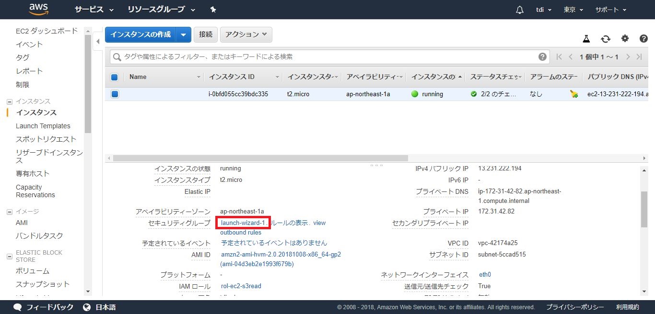The height and width of the screenshot is (314, 655).
Task: Open the アクション dropdown button
Action: tap(246, 34)
